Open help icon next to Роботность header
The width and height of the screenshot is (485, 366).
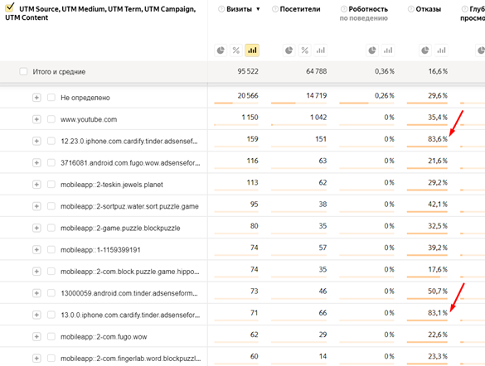pos(343,9)
